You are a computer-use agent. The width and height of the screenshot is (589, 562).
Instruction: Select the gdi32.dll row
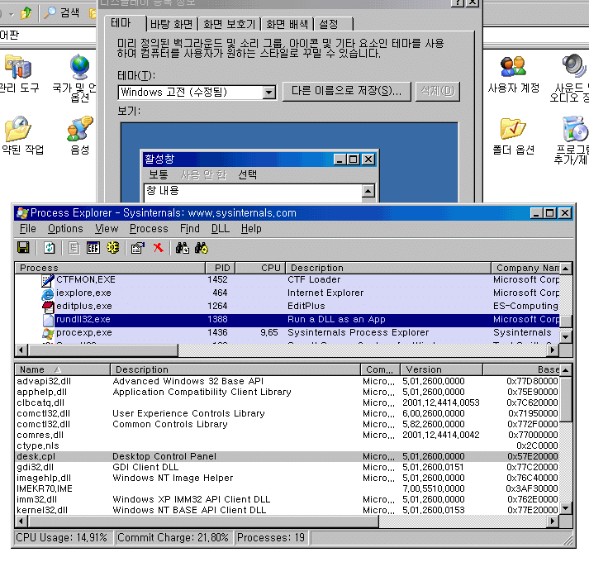tap(287, 468)
